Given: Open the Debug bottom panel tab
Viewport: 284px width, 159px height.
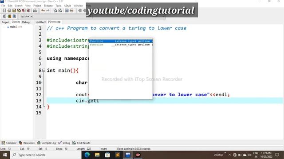Looking at the screenshot, I should coord(64,143).
